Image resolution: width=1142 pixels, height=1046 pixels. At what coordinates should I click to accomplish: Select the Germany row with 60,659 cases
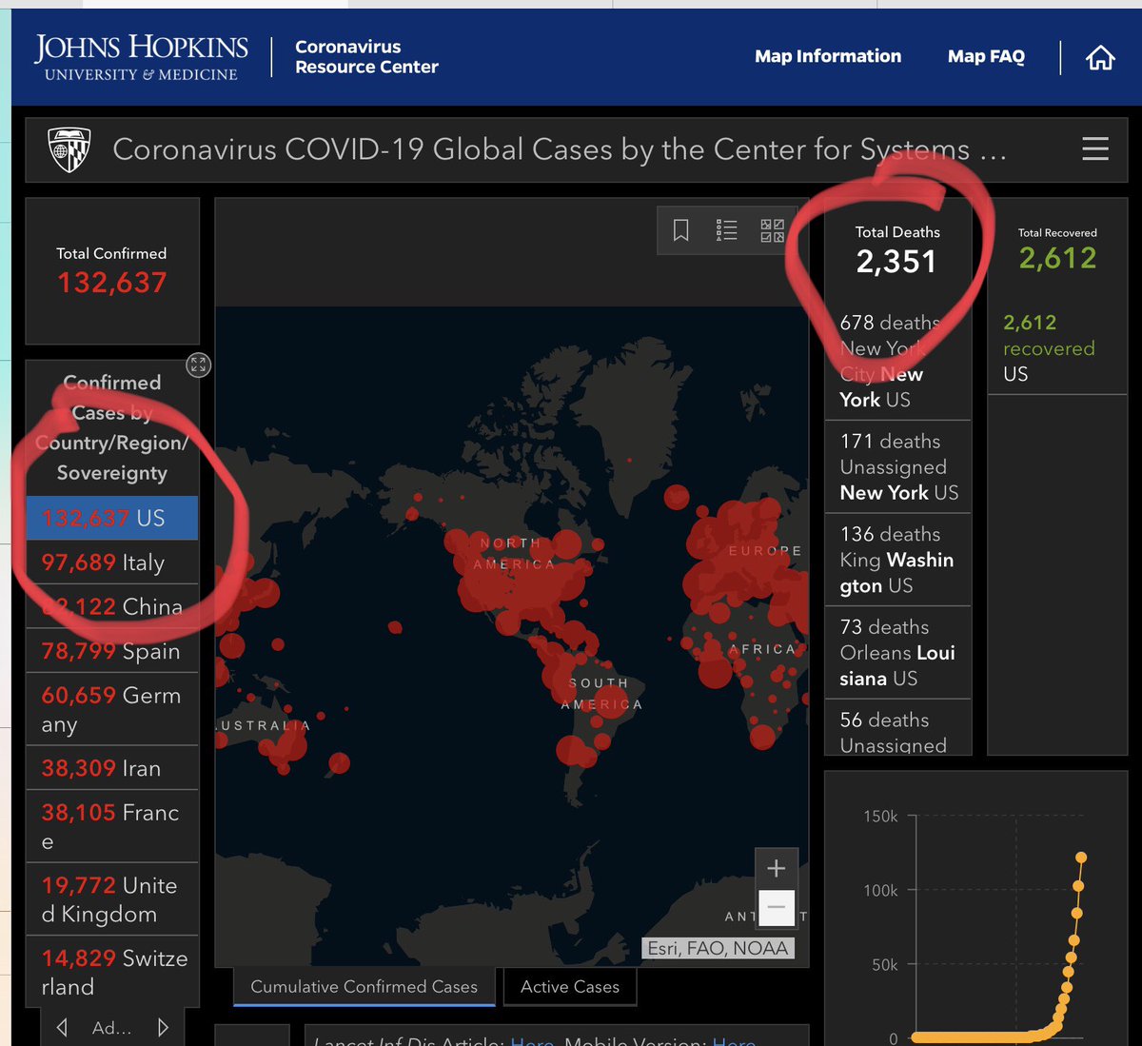pyautogui.click(x=112, y=709)
